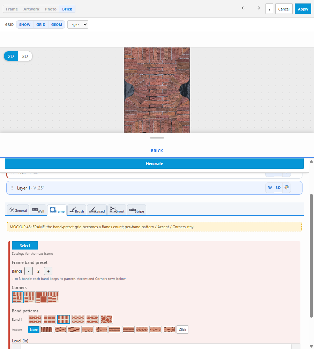Screen dimensions: 314x349
Task: Toggle the GEOM option
Action: tap(57, 24)
